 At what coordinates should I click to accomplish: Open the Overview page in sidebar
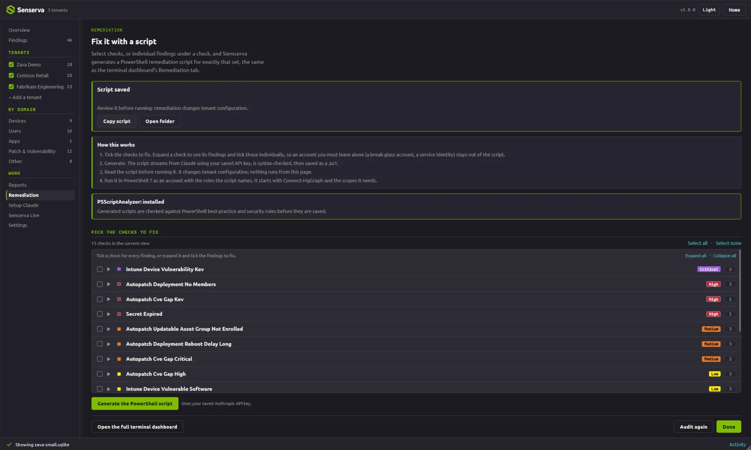click(x=40, y=30)
